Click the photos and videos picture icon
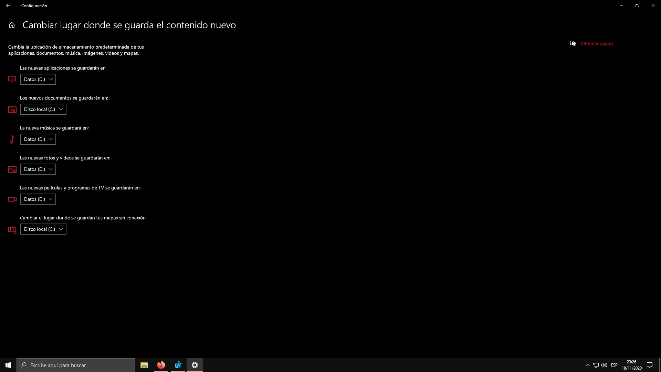Screen dimensions: 661x372 click(12, 169)
